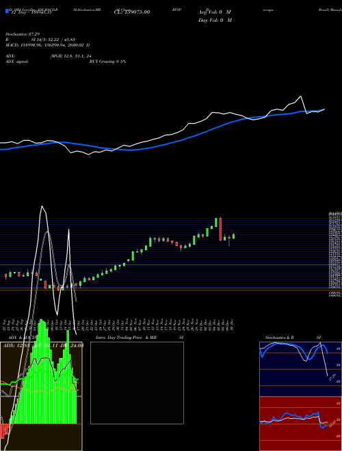Select the 'CL: 159075.00' closing price text

[132, 12]
